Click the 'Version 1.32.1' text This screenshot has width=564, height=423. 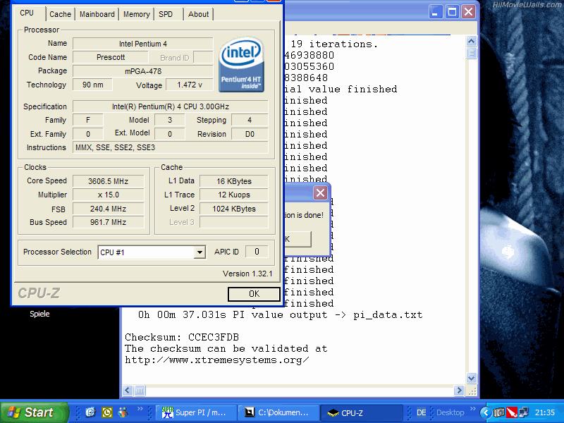point(247,274)
